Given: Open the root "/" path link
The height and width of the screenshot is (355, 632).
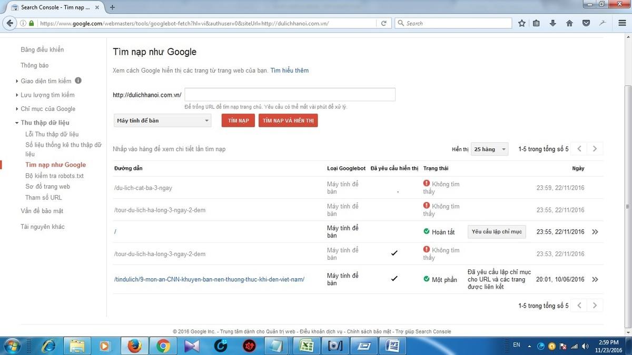Looking at the screenshot, I should 115,232.
